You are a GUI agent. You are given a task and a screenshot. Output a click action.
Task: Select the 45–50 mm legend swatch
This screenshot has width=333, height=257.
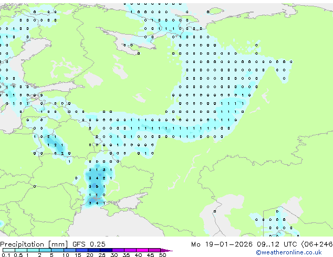click(154, 250)
